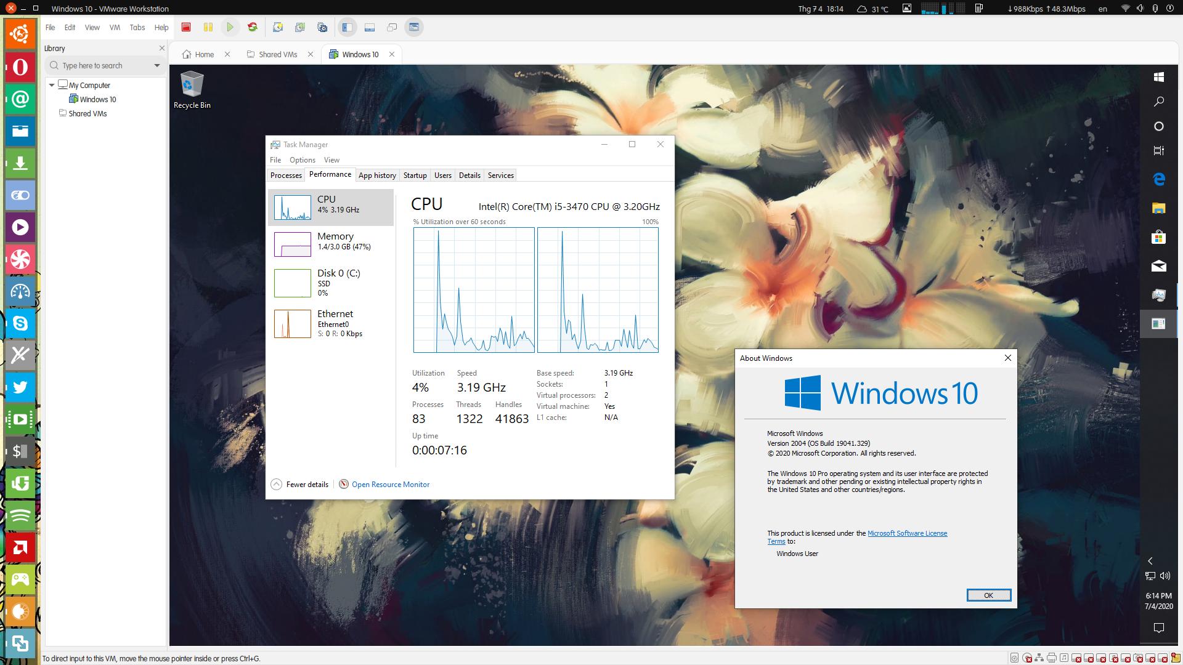Select the About Windows taskbar button

[1158, 324]
